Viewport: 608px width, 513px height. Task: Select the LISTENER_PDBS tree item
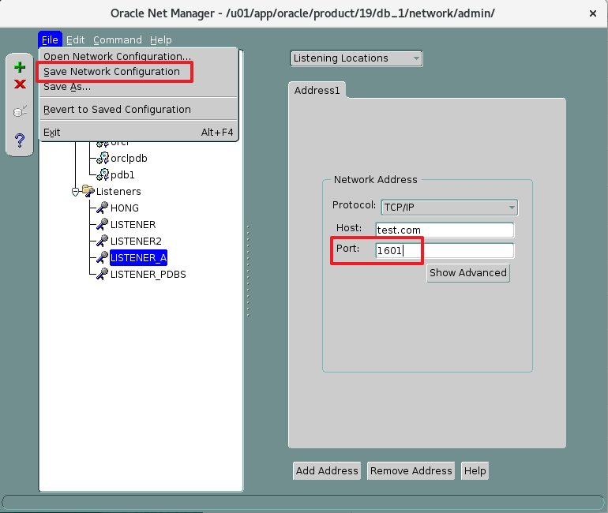click(148, 275)
